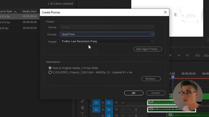Enable voice-over record on track A1
This screenshot has width=209, height=117.
[x=136, y=110]
